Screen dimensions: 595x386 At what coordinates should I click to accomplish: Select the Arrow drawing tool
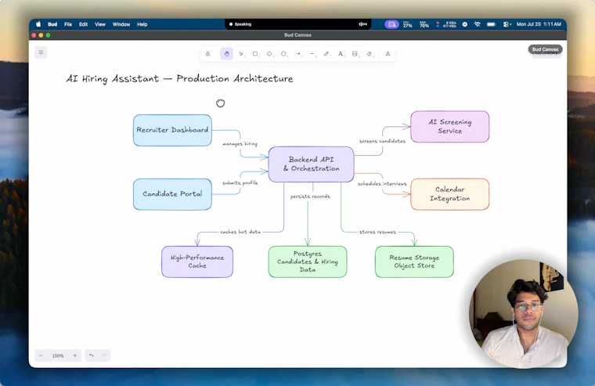[x=297, y=54]
